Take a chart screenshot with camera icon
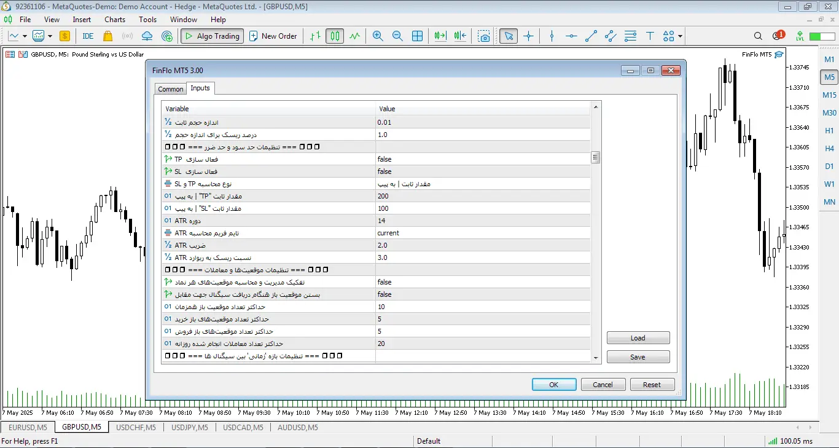Screen dimensions: 839x448 point(485,36)
